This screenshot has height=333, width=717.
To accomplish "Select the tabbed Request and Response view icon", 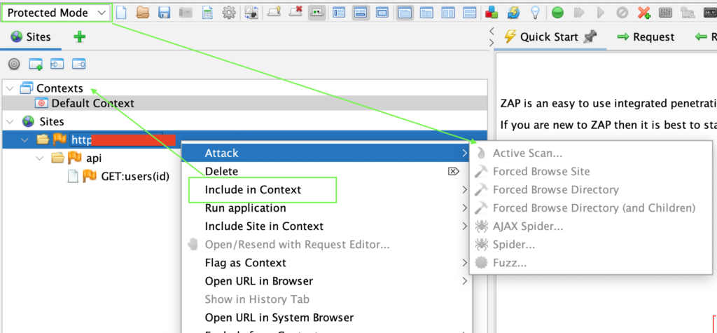I will (404, 13).
